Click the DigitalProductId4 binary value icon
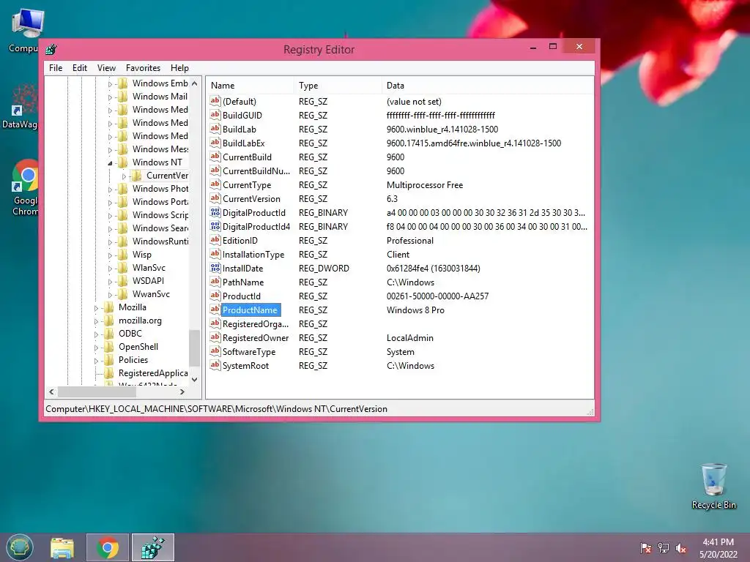Screen dimensions: 750x562 click(215, 227)
